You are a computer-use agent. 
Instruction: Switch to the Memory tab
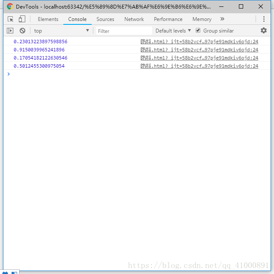point(202,19)
